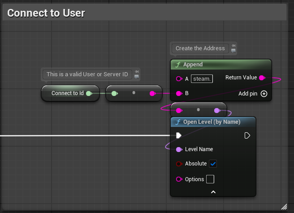
Task: Select the B input pin on Append
Action: tap(179, 93)
